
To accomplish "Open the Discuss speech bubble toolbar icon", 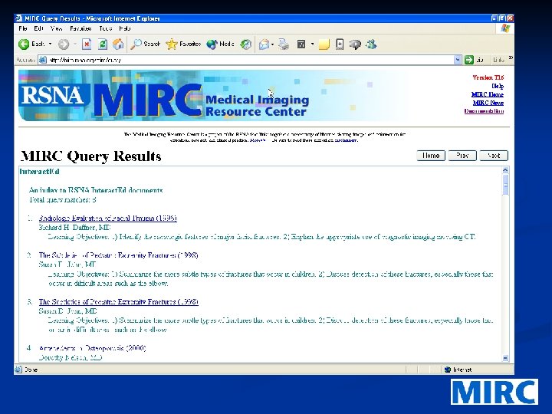I will tap(355, 44).
